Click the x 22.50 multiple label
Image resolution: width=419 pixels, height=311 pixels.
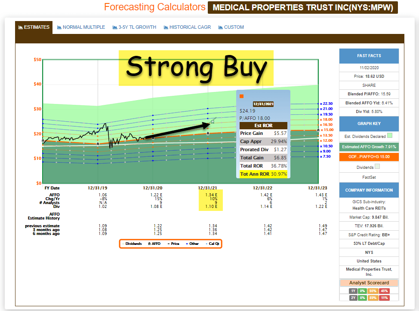pyautogui.click(x=326, y=104)
